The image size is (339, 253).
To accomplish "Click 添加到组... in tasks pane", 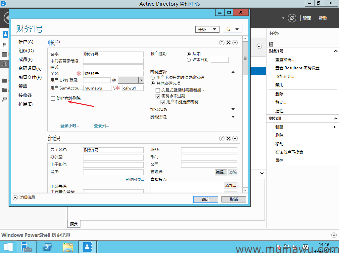I will click(284, 77).
